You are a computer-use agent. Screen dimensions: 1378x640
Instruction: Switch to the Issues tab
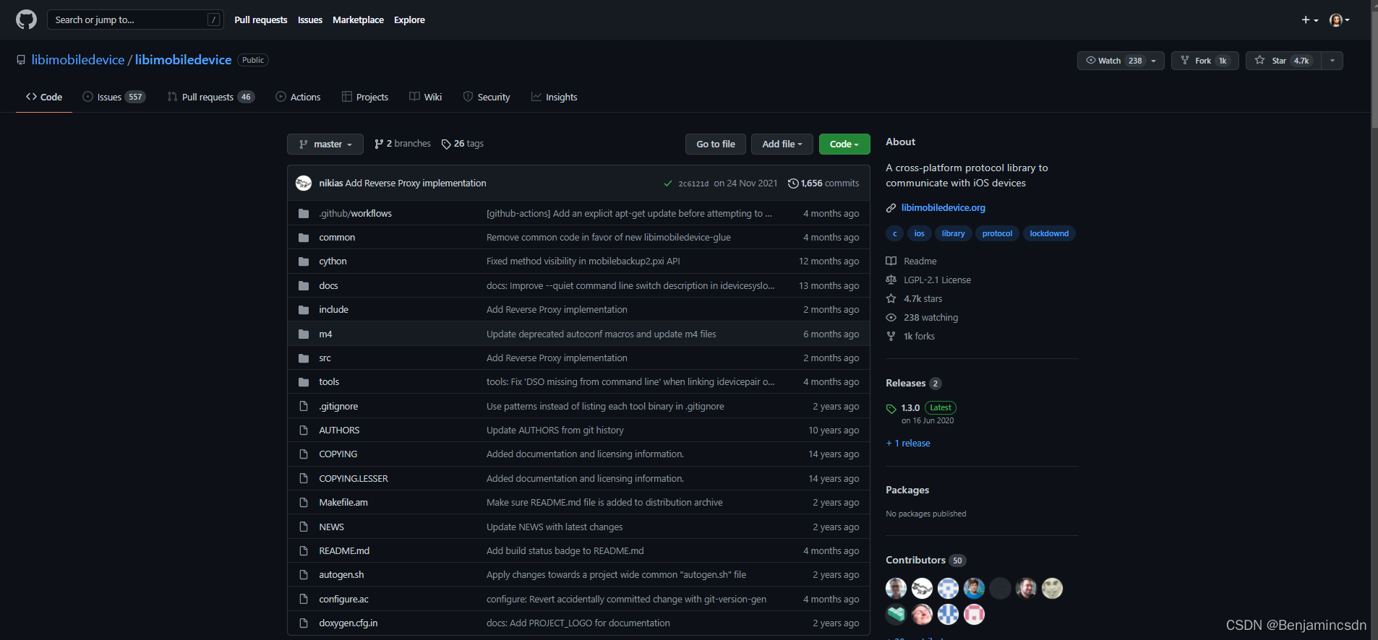pyautogui.click(x=114, y=97)
